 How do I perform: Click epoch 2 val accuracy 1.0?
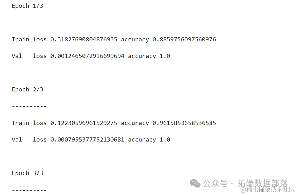coord(165,139)
